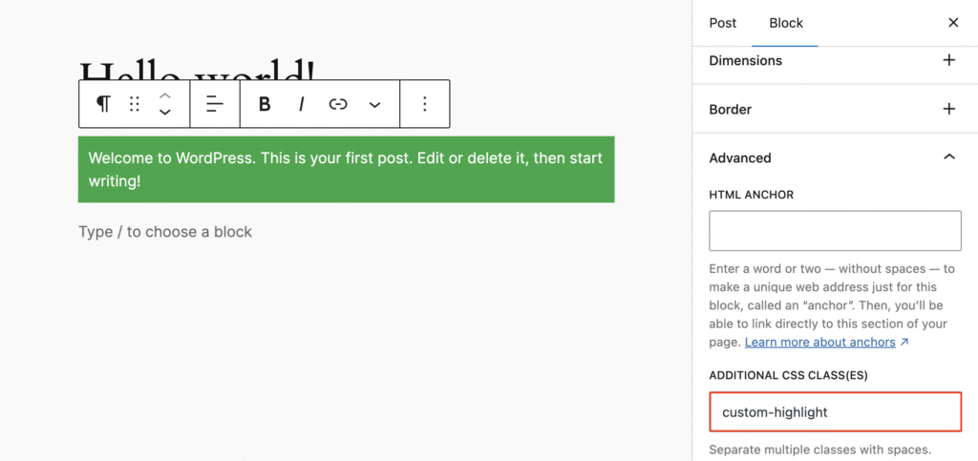Collapse the Advanced section
Image resolution: width=978 pixels, height=461 pixels.
click(x=948, y=157)
